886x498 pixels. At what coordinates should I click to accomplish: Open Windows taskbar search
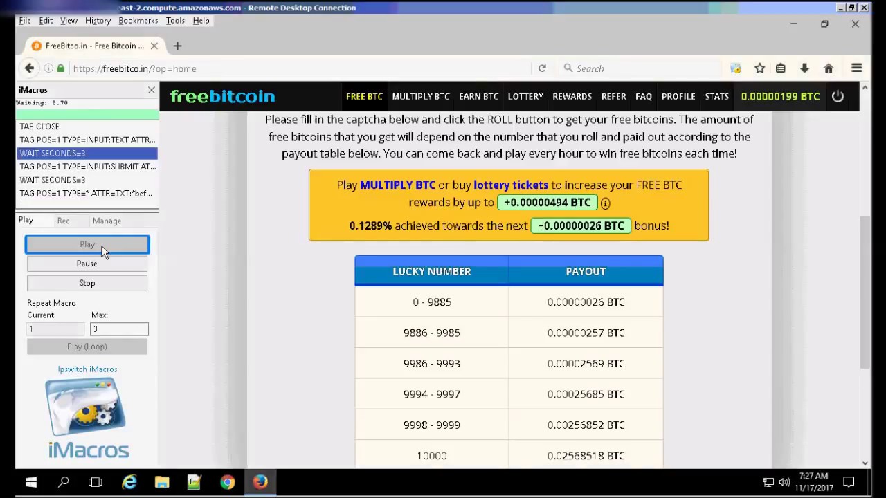63,482
